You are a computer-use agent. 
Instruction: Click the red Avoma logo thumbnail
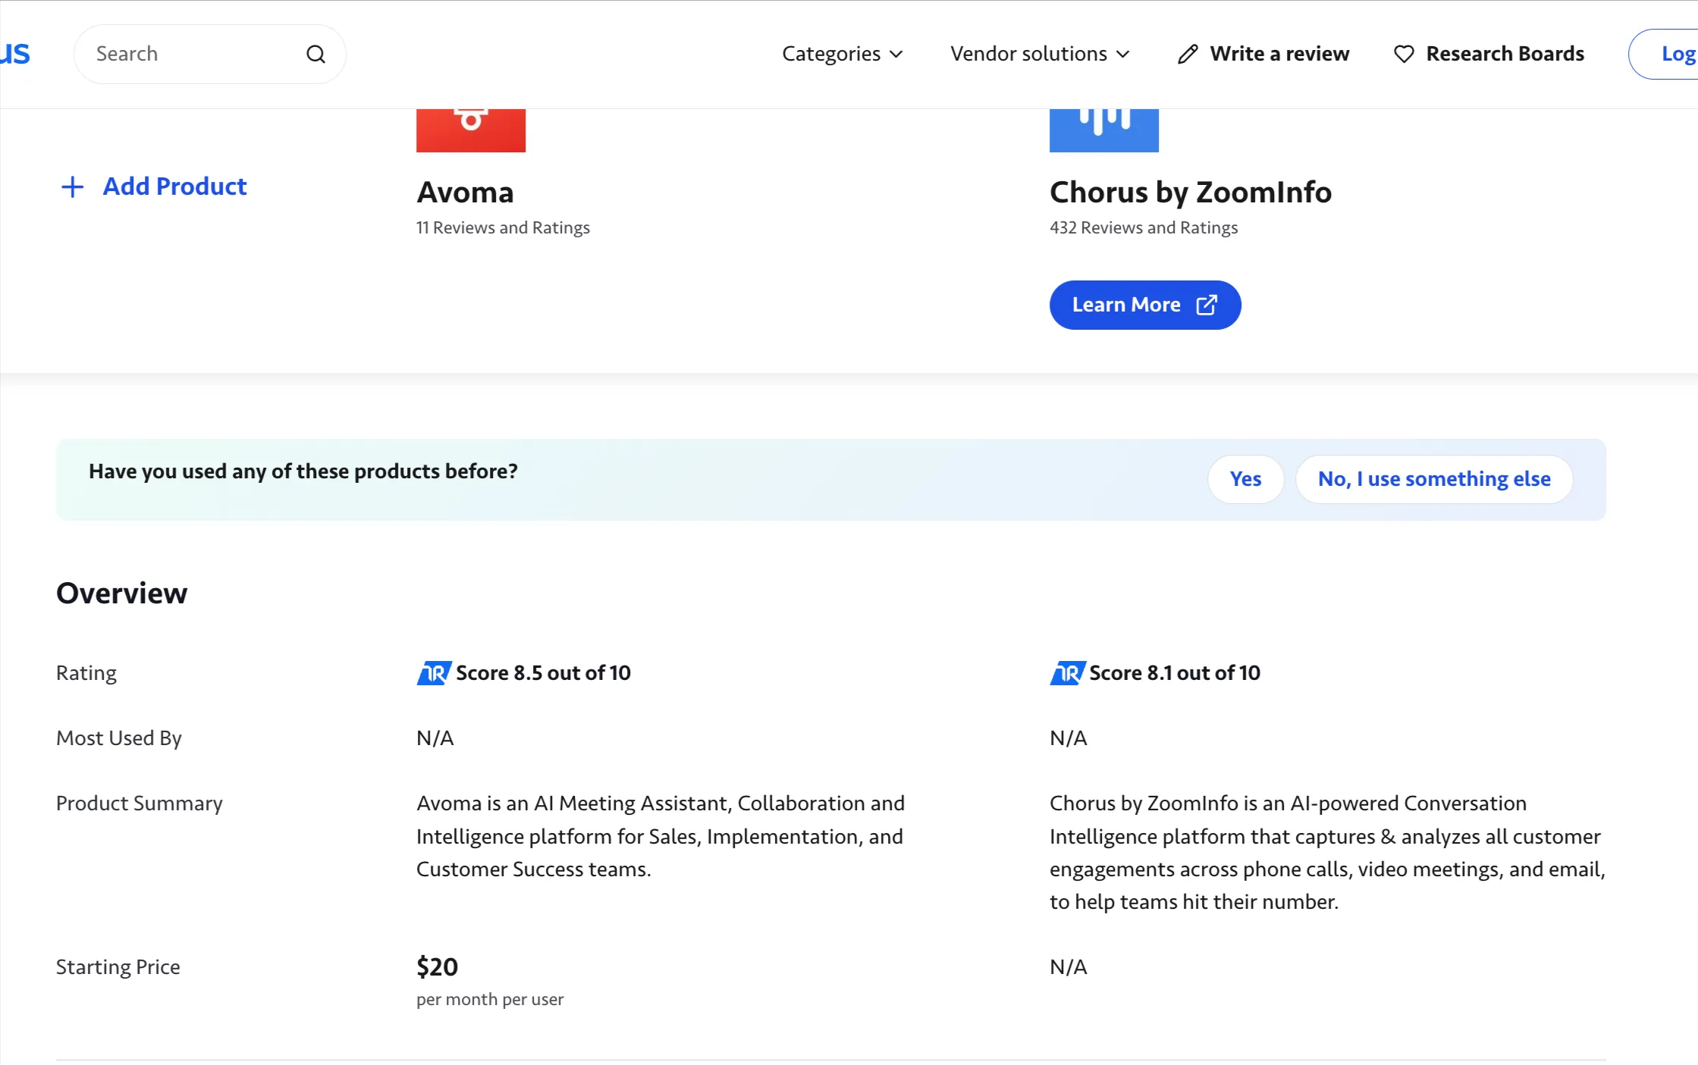click(471, 130)
